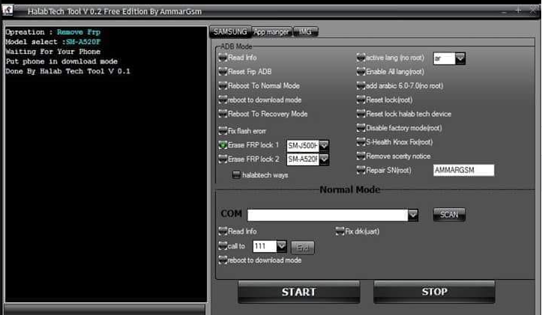Click the SCAN button

(449, 215)
